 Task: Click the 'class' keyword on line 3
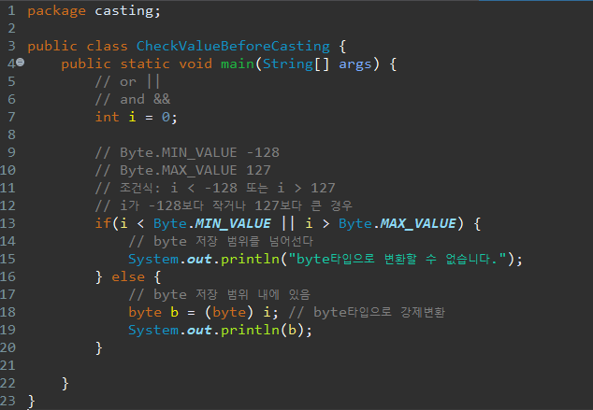[x=107, y=46]
